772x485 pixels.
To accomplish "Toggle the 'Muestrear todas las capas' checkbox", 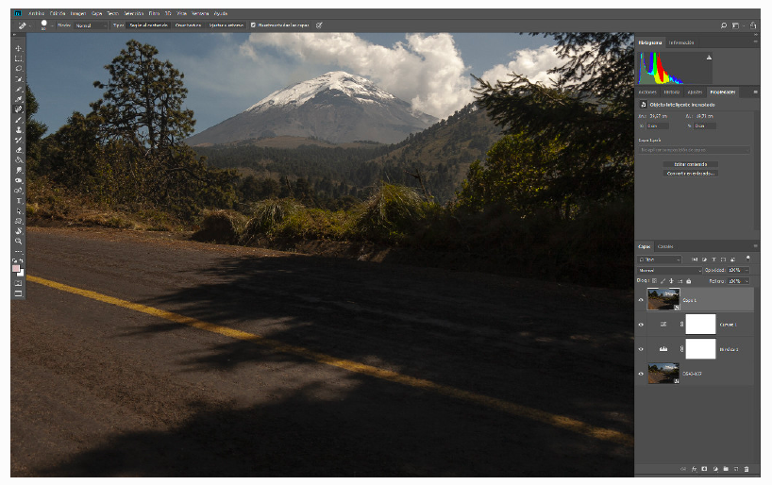I will point(253,25).
